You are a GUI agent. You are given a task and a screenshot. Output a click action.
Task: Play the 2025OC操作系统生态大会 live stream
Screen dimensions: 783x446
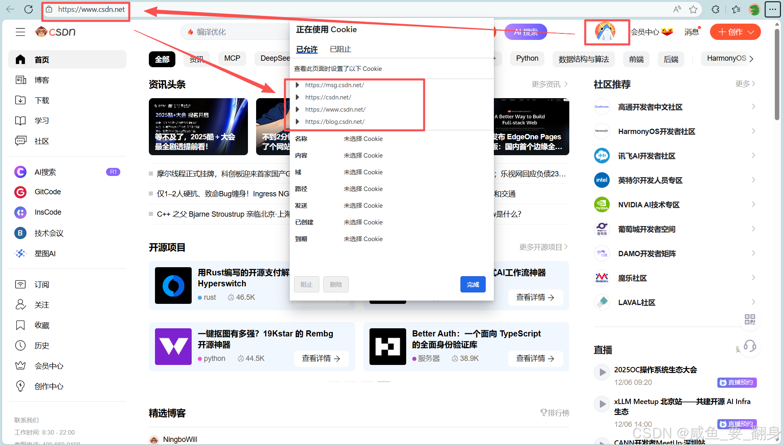(602, 372)
